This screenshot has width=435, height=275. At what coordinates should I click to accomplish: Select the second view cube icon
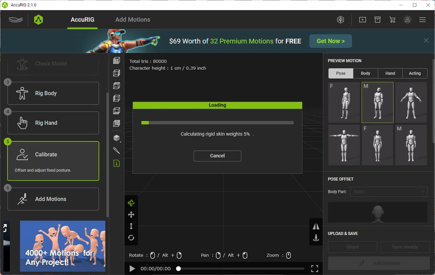(116, 73)
